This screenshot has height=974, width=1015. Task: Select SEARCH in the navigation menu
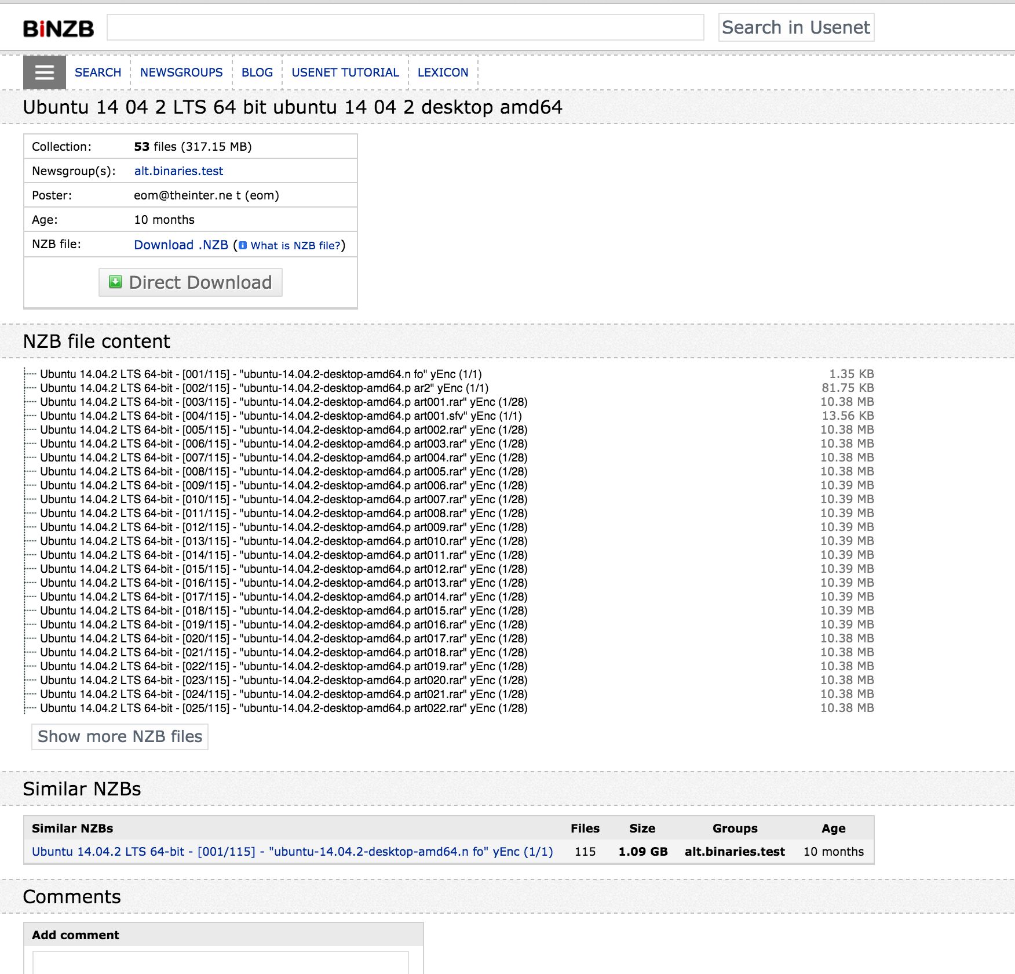[97, 72]
